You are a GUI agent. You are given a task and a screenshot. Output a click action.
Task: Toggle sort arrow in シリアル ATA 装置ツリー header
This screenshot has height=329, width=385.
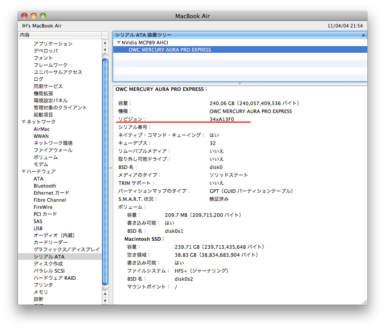[363, 35]
